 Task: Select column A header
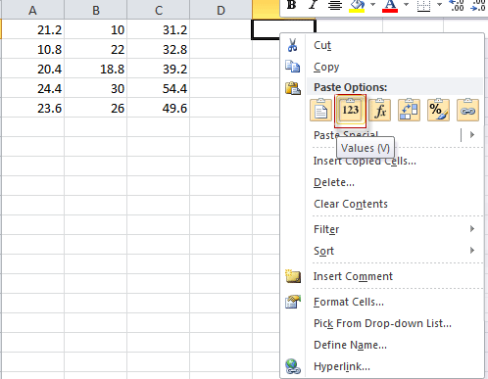tap(32, 10)
